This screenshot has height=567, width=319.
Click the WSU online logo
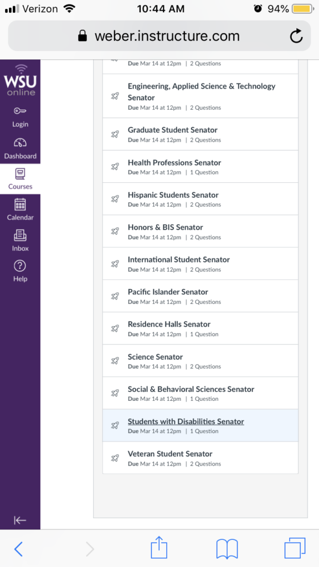[x=20, y=80]
